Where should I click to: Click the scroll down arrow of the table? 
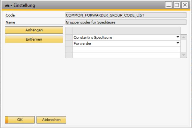click(184, 55)
